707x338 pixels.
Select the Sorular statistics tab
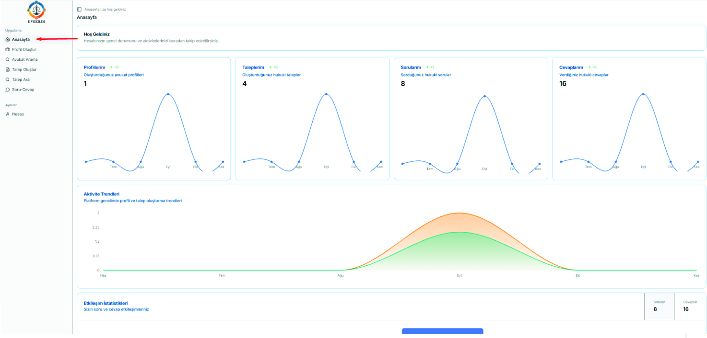659,306
